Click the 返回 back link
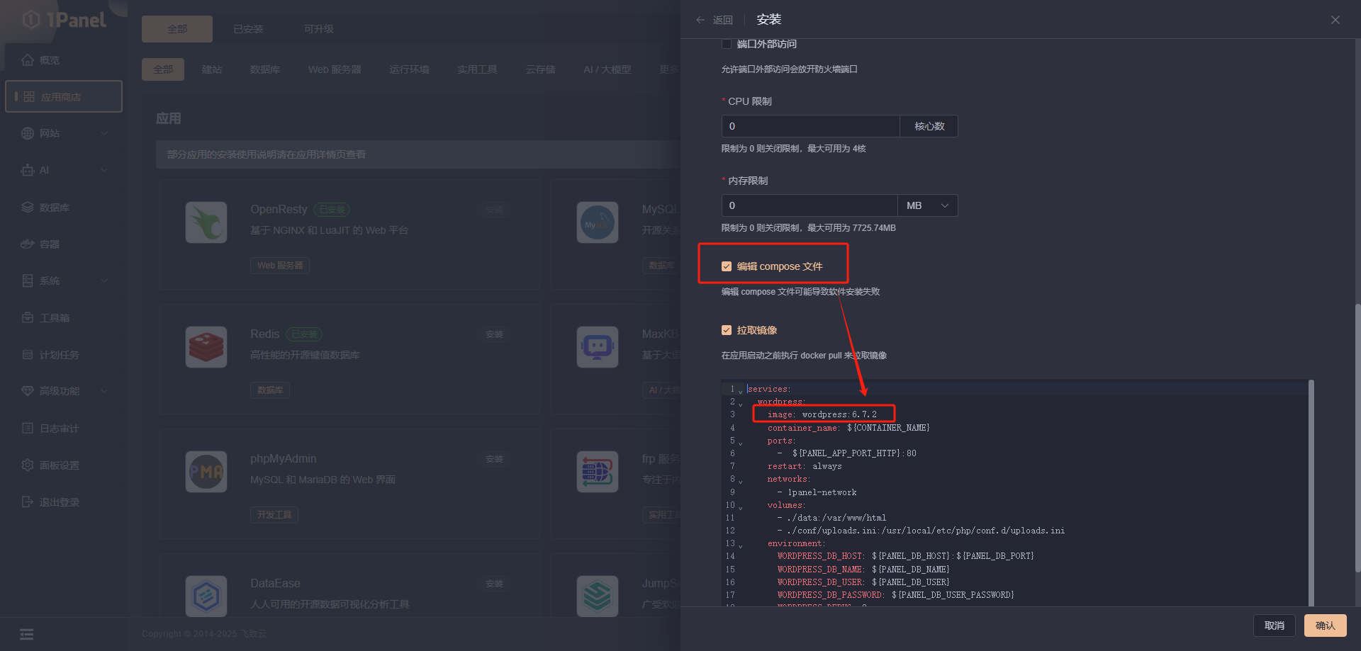Viewport: 1361px width, 651px height. coord(723,20)
